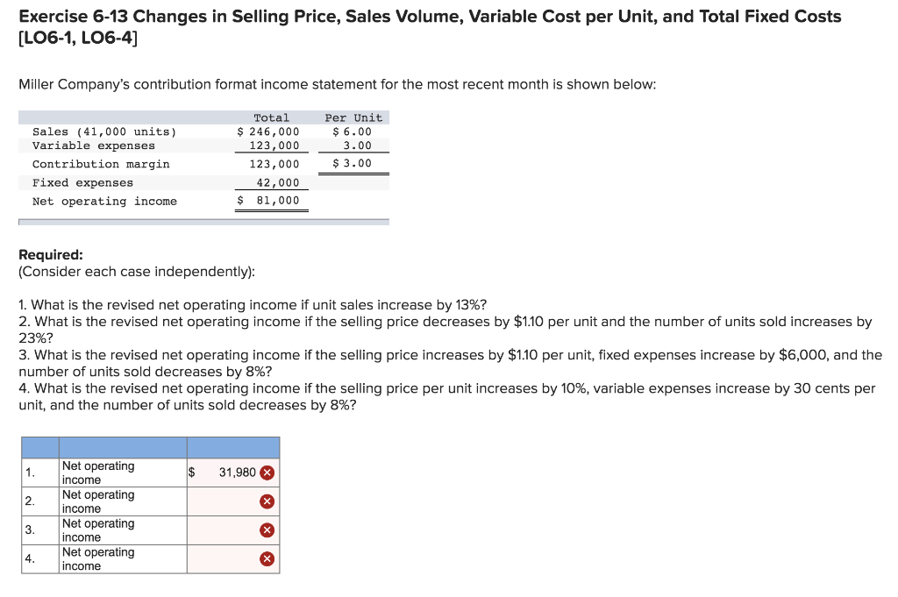Click the empty answer field for row 4
Image resolution: width=898 pixels, height=597 pixels.
coord(224,559)
